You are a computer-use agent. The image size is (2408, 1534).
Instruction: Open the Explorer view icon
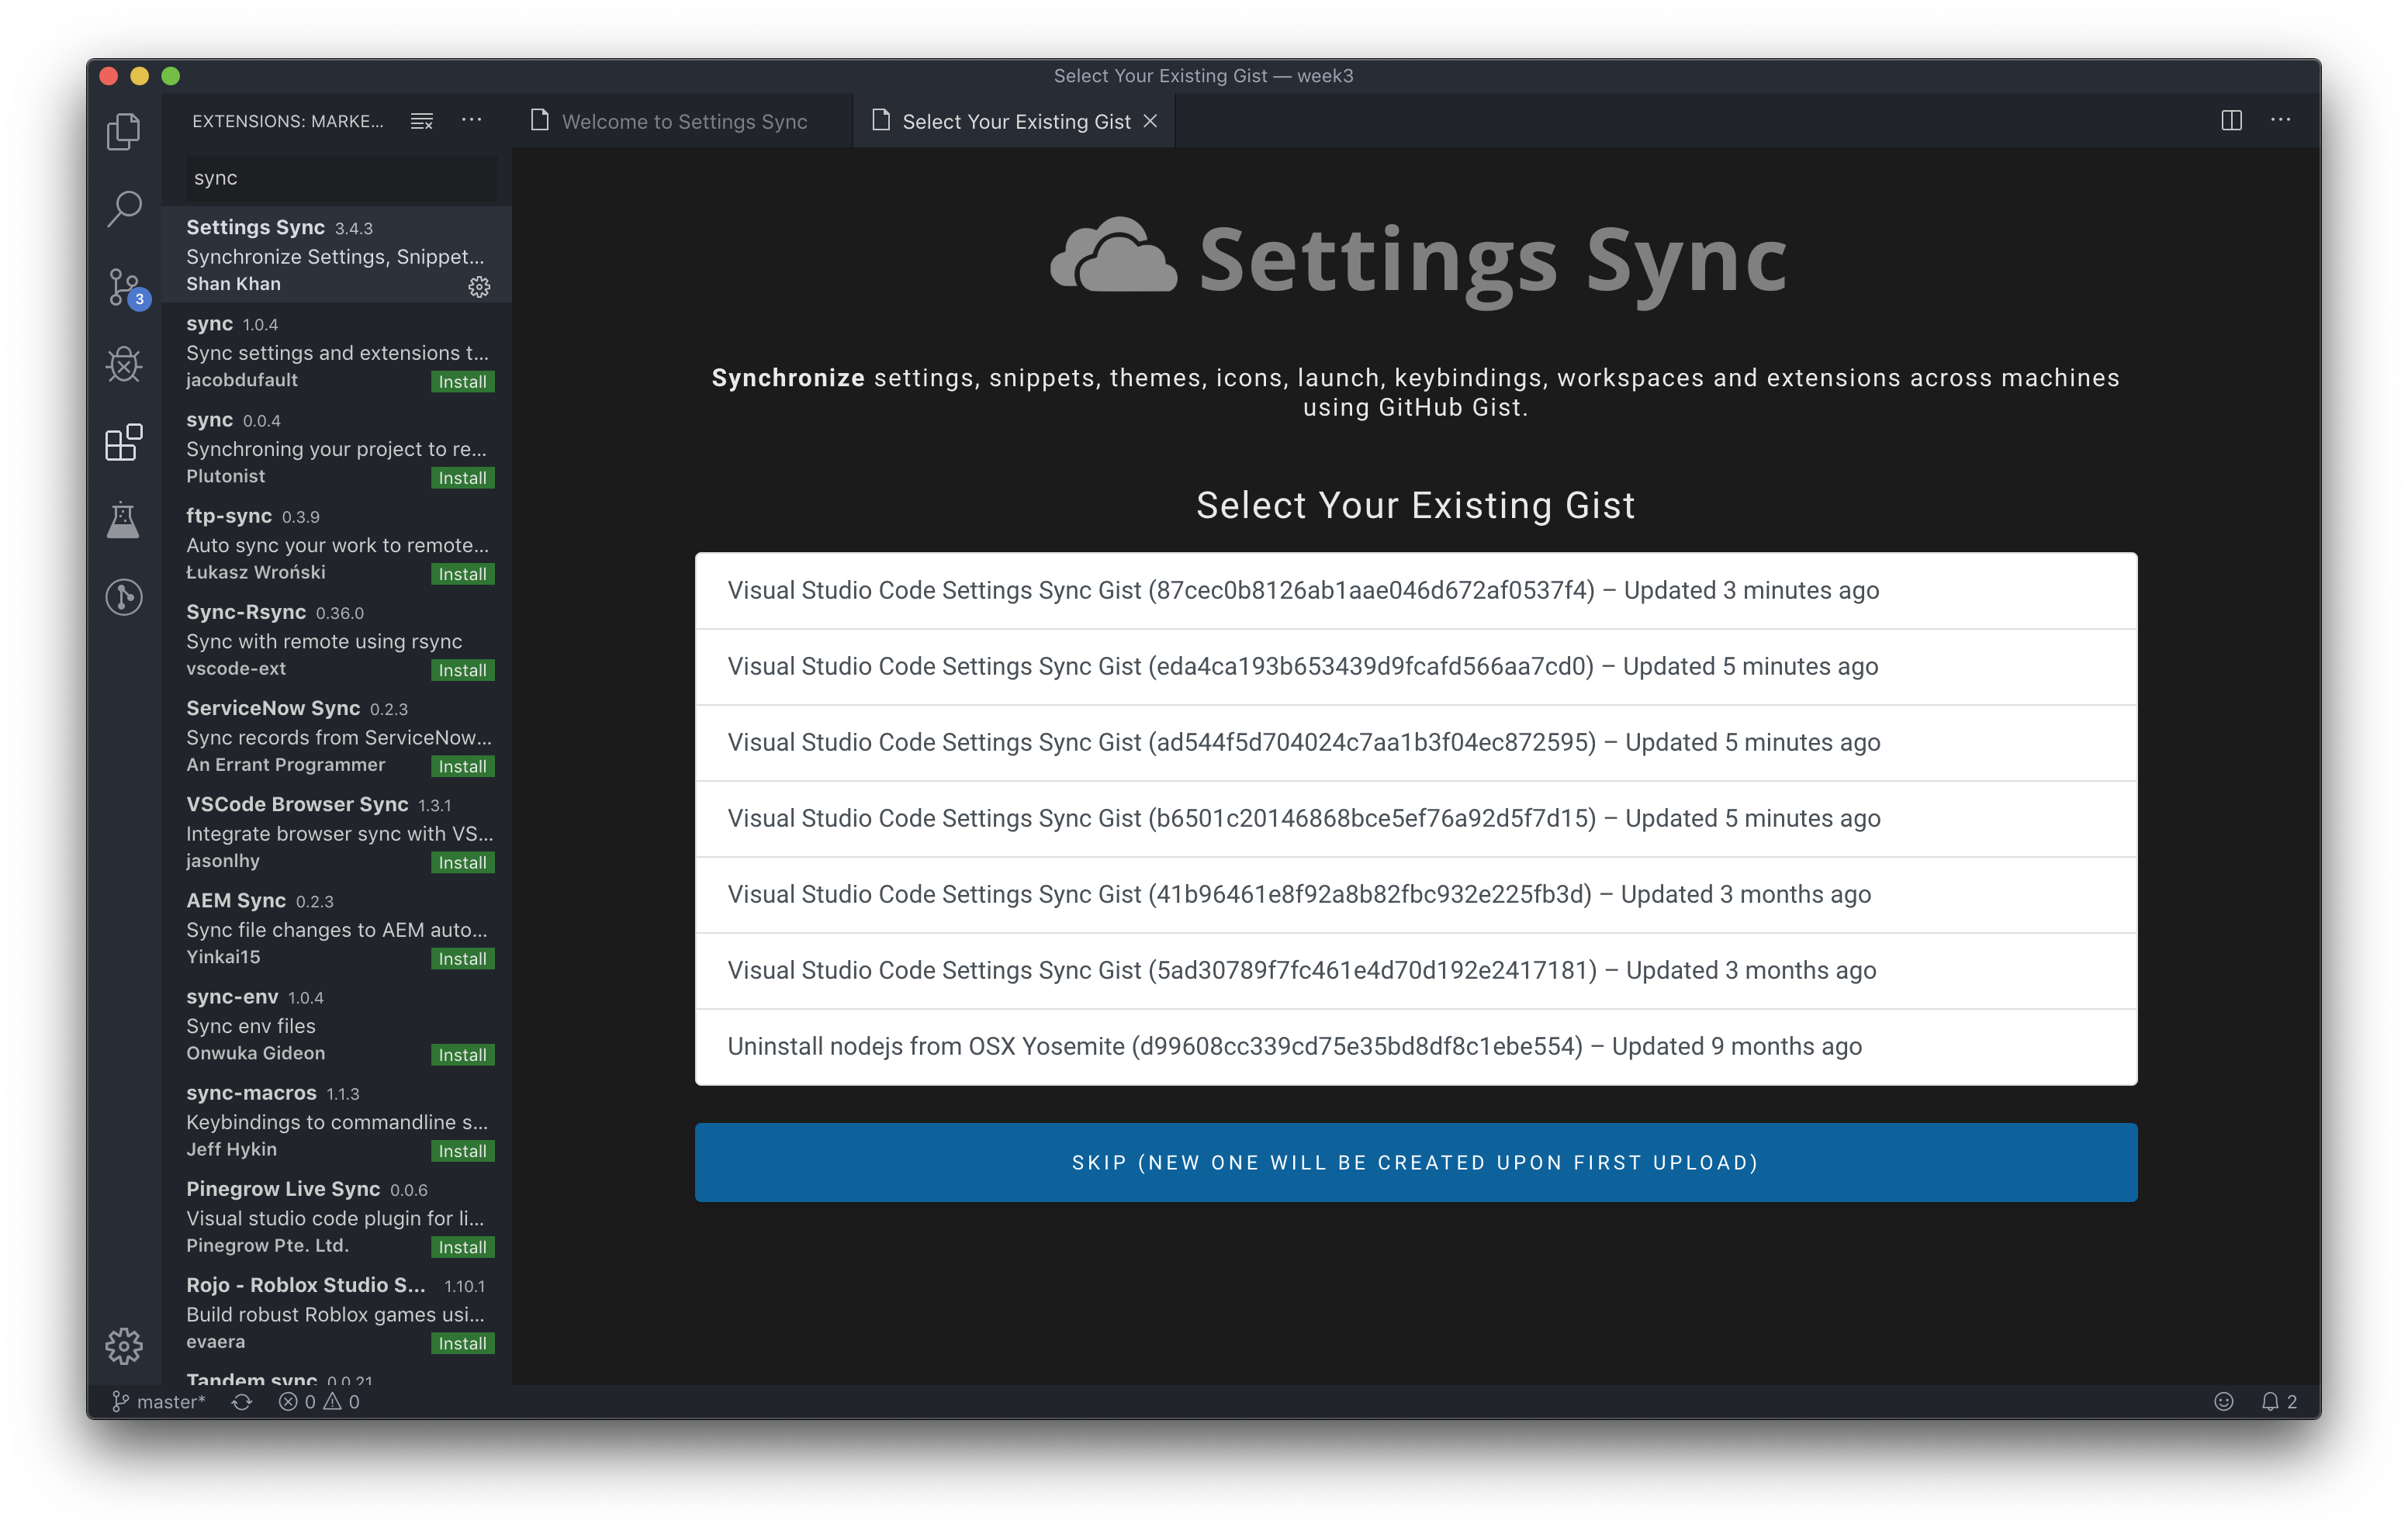pyautogui.click(x=123, y=131)
